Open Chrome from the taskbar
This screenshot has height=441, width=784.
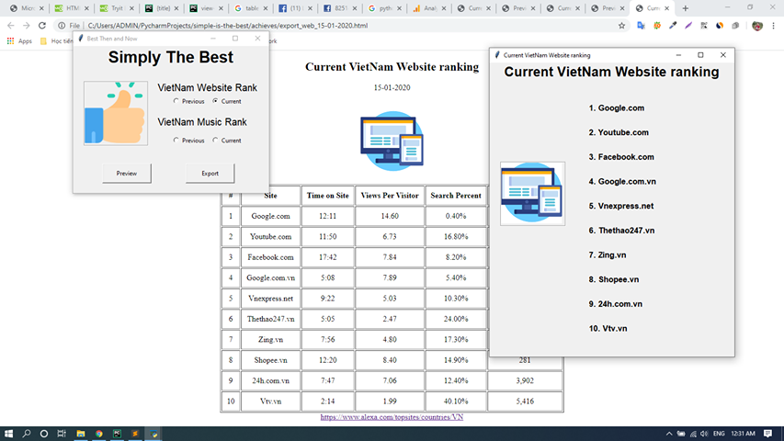tap(99, 434)
